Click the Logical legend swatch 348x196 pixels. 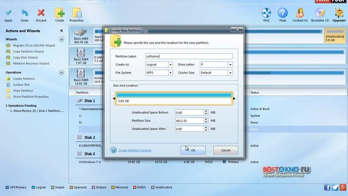tap(33, 187)
